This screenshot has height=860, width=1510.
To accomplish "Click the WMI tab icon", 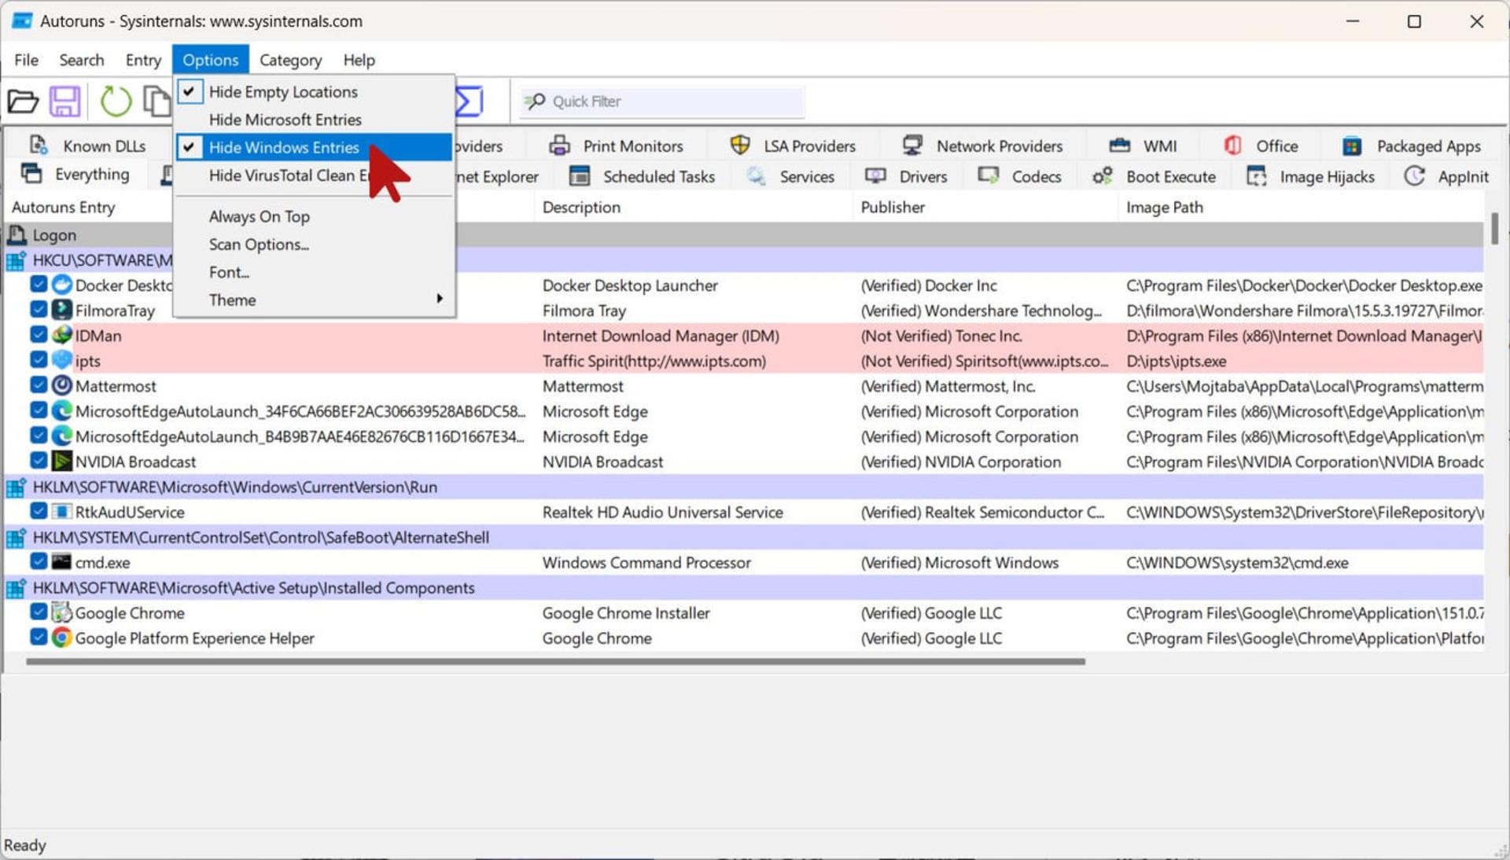I will [x=1119, y=145].
